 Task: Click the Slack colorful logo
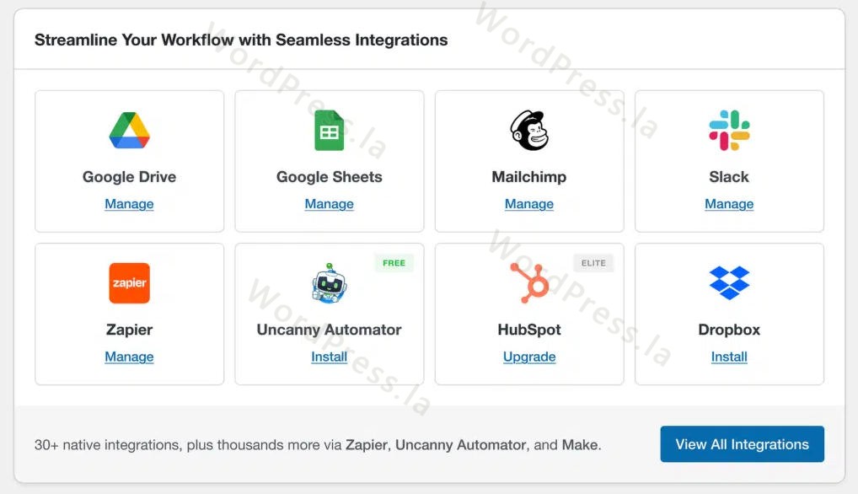(729, 130)
